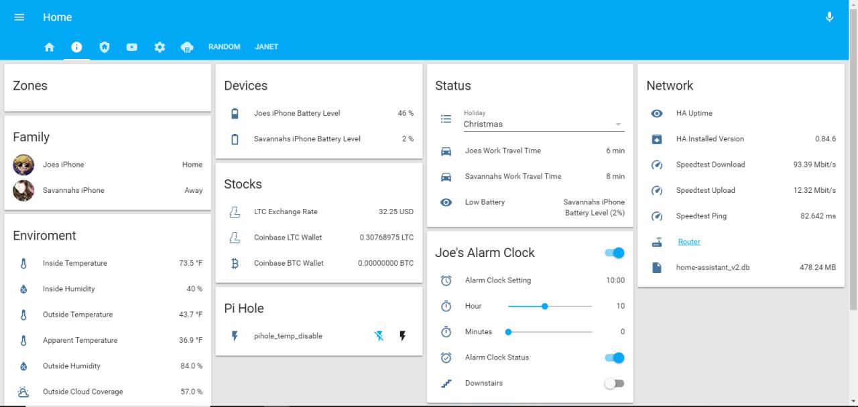The height and width of the screenshot is (407, 858).
Task: Click the Speedtest Ping value 82.642 ms
Action: pyautogui.click(x=818, y=216)
